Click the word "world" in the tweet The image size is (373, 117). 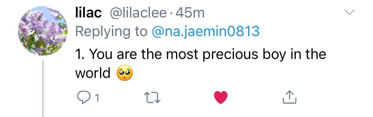tap(92, 73)
